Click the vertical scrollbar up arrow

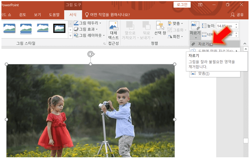[x=246, y=49]
